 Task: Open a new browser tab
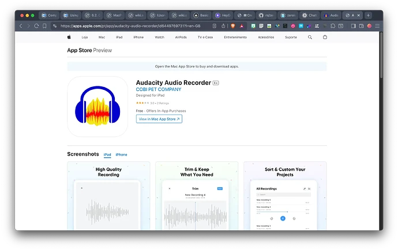[x=368, y=15]
